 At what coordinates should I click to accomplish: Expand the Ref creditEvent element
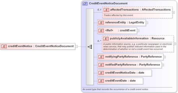[x=138, y=31]
